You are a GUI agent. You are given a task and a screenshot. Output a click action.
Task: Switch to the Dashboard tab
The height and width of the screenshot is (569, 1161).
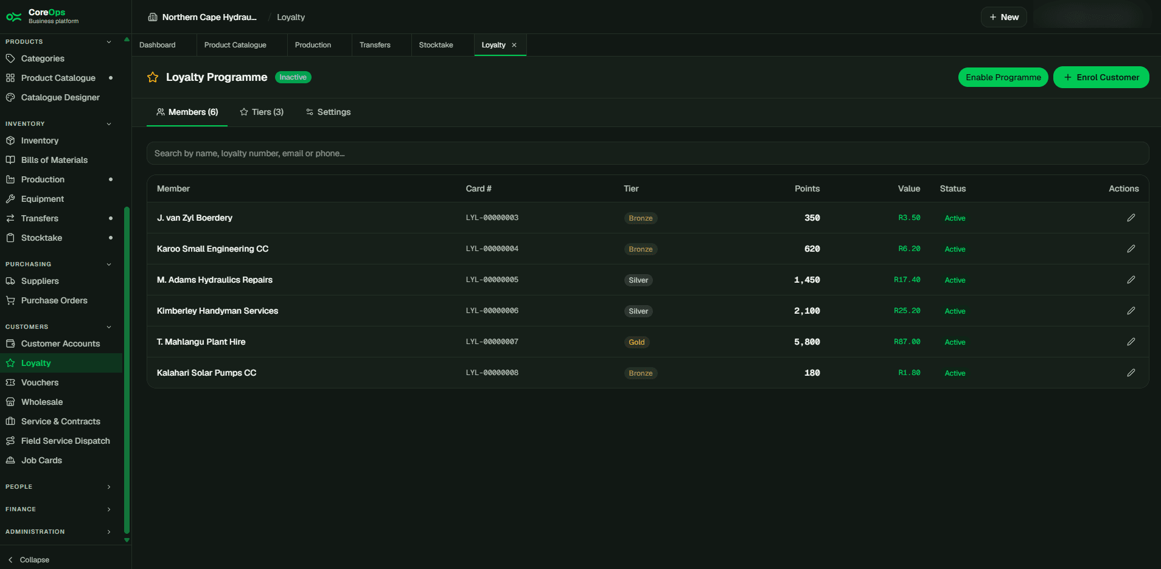[x=158, y=45]
